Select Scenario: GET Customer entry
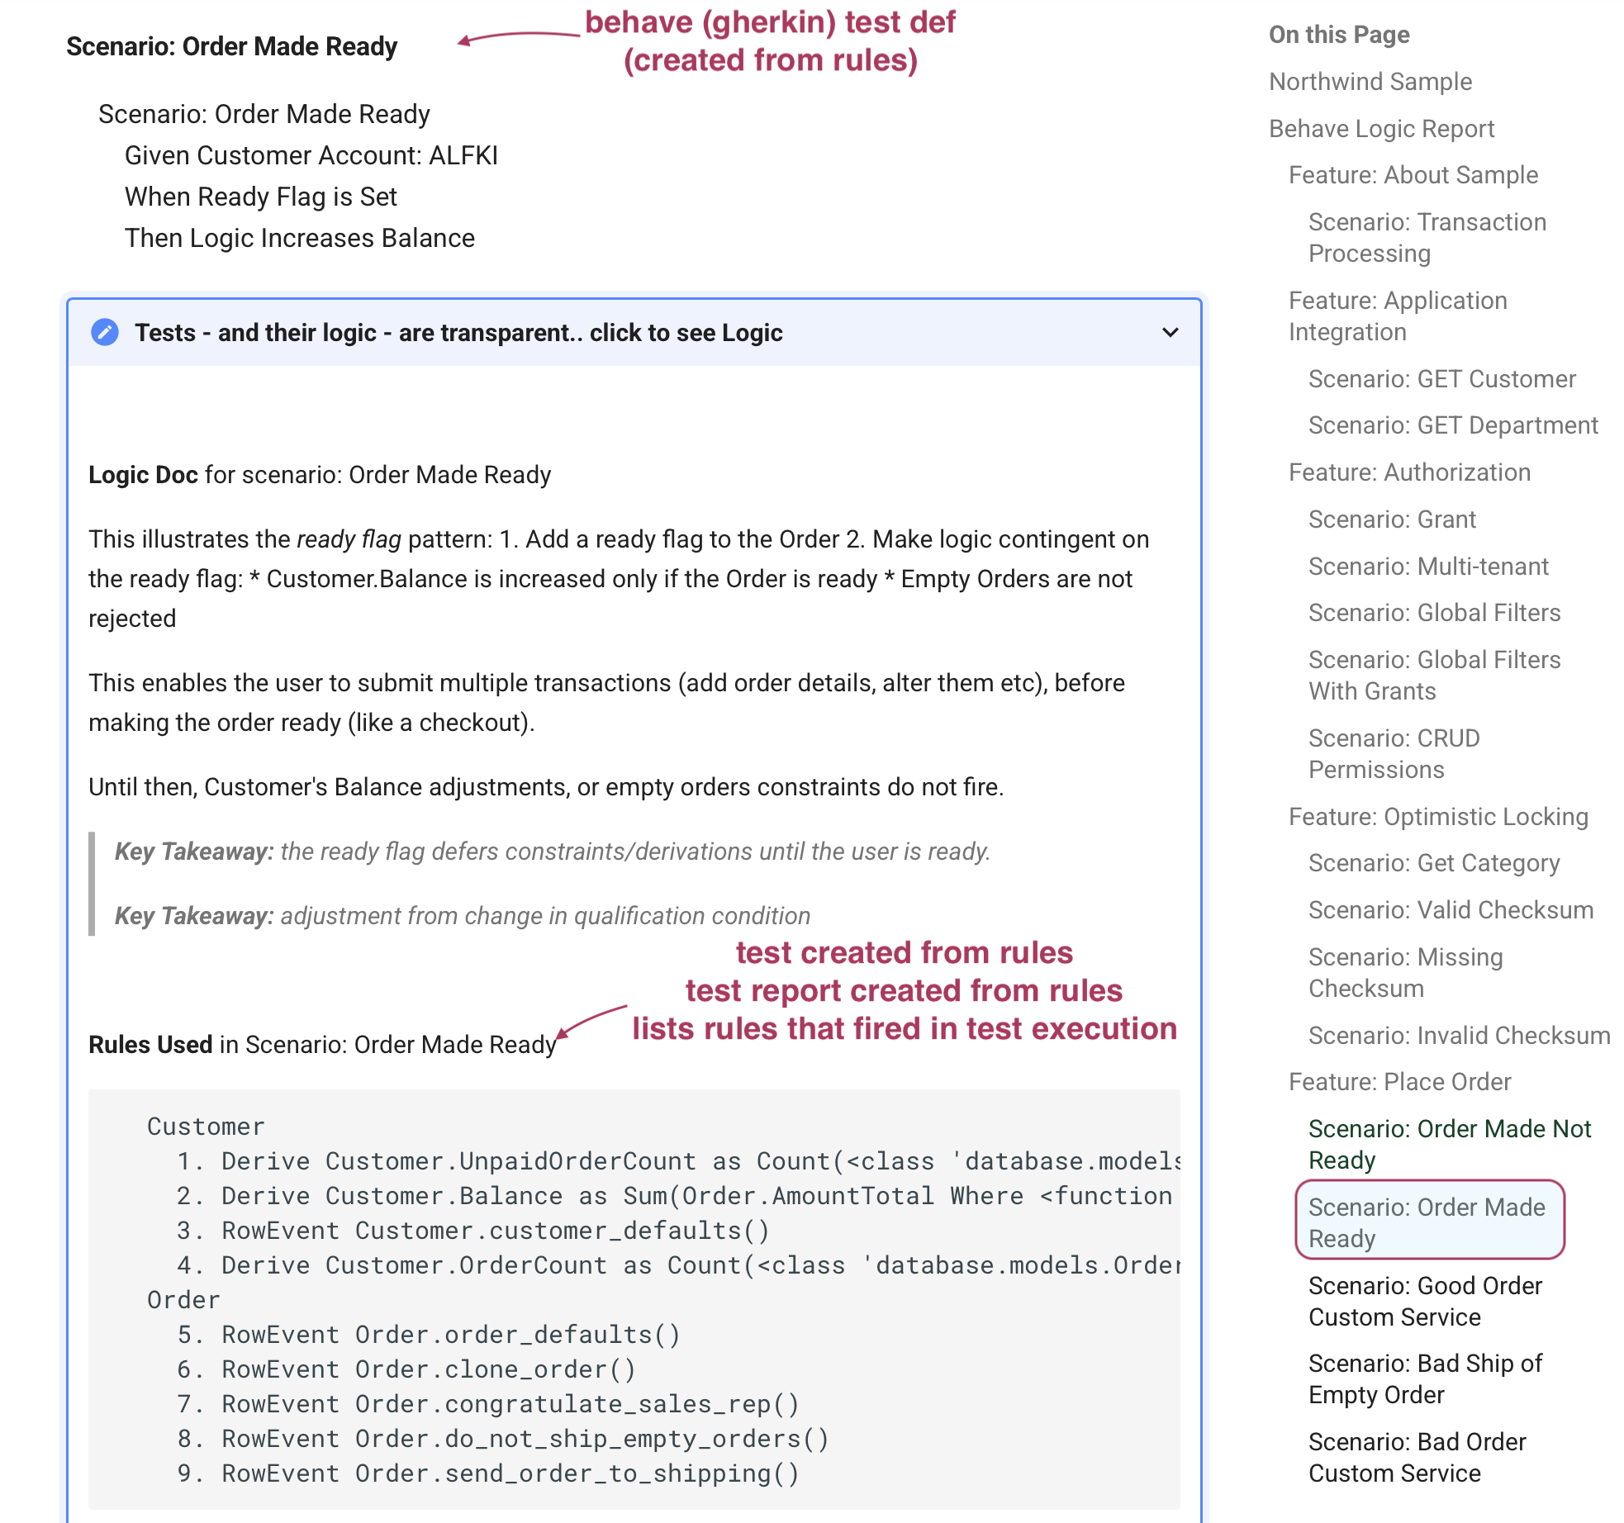Image resolution: width=1624 pixels, height=1523 pixels. [1441, 379]
